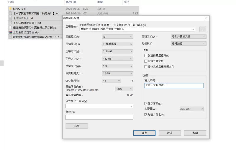236x150 pixels.
Task: Select the 【论坛介绍】.txt file name
Action: tap(23, 18)
